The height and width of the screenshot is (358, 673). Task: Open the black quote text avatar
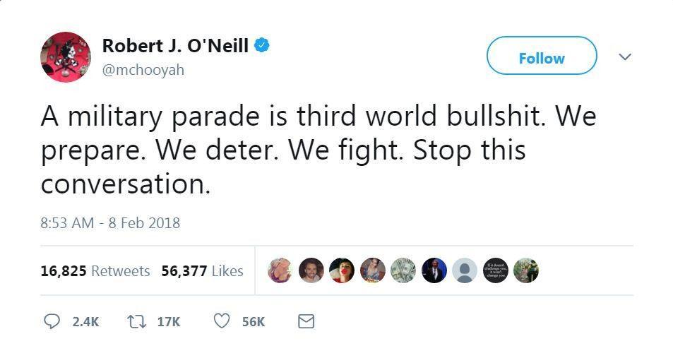pos(496,270)
